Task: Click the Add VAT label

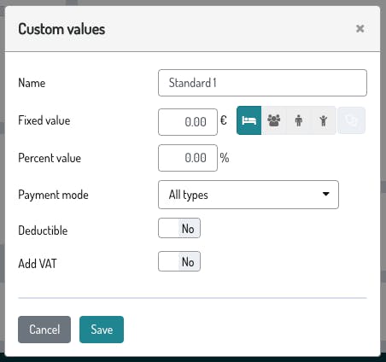Action: [38, 264]
